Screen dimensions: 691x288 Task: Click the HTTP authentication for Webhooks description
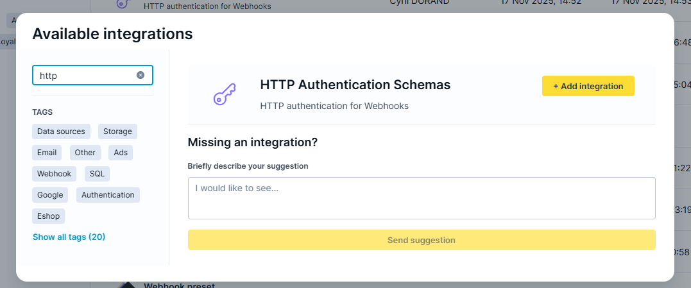pos(334,106)
